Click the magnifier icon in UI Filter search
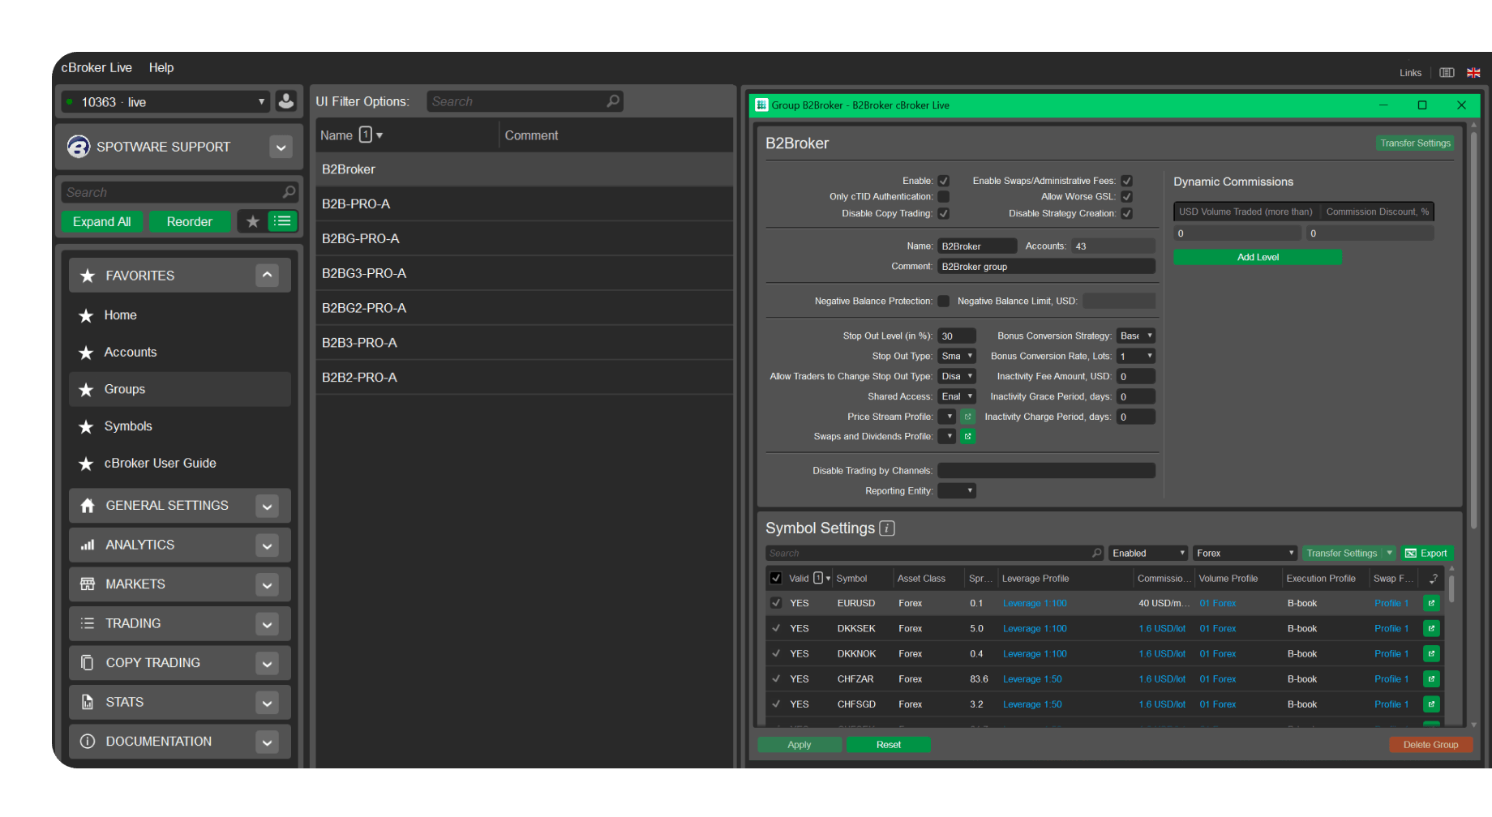Screen dimensions: 1492x817 (613, 101)
